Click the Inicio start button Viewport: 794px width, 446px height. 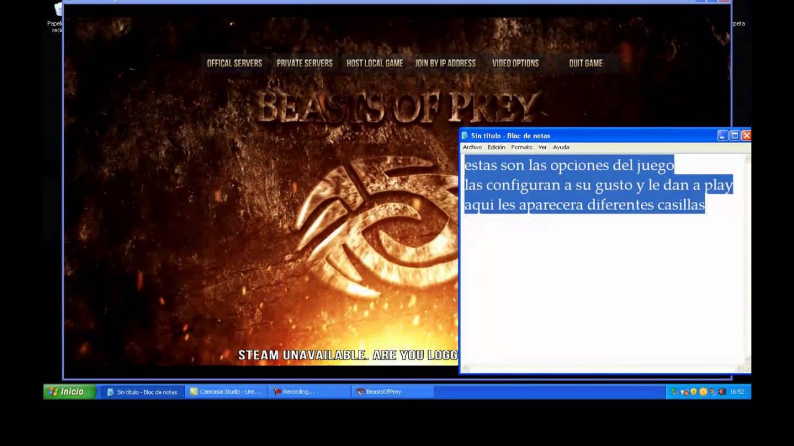click(x=69, y=391)
